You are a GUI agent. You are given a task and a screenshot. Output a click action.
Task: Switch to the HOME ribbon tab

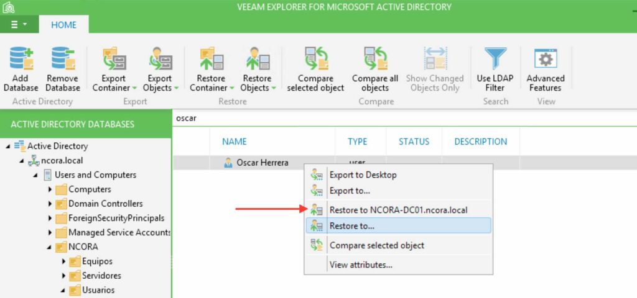tap(64, 25)
